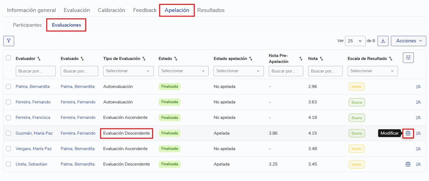429x181 pixels.
Task: Click the download export icon
Action: [x=383, y=41]
